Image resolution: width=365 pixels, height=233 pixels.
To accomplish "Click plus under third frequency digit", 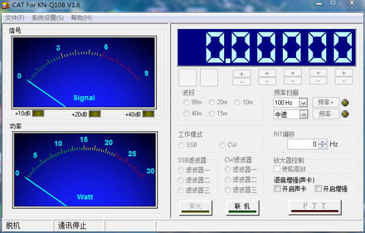I will coord(267,73).
